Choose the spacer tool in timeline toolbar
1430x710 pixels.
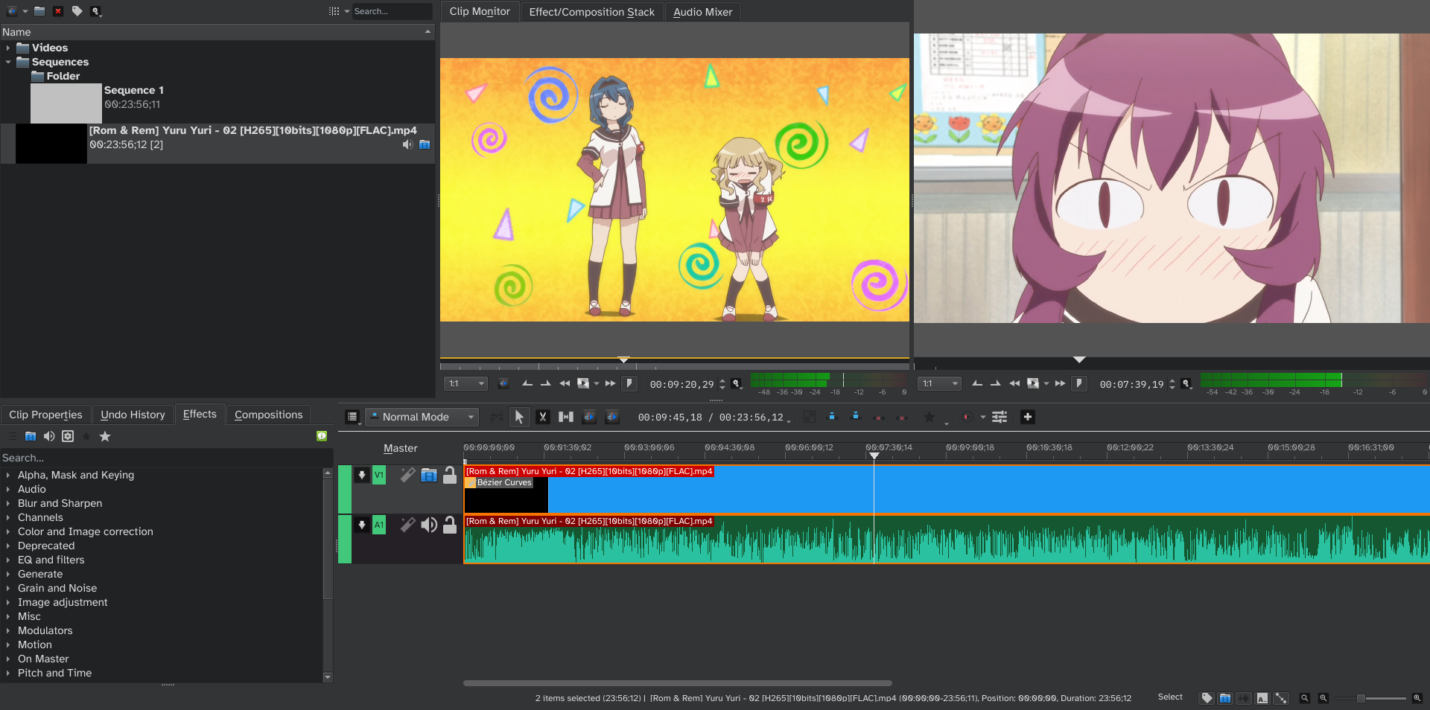coord(566,417)
